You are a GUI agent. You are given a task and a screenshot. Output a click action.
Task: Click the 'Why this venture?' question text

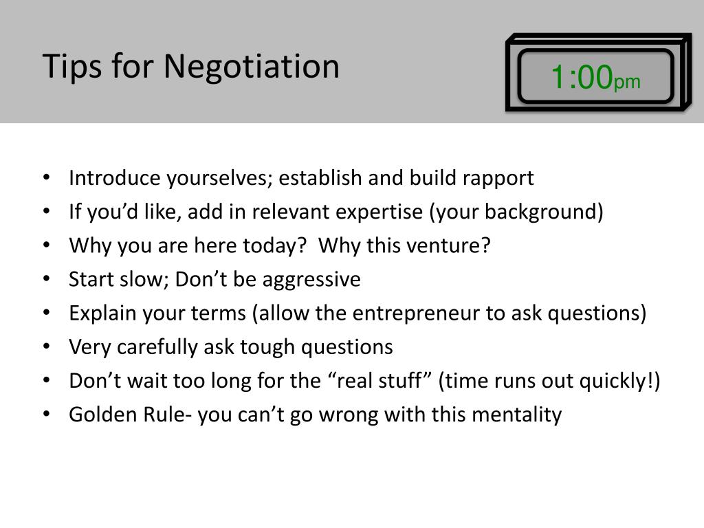404,246
